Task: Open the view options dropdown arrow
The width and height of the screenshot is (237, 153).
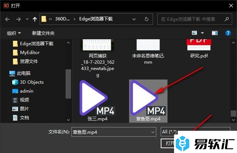Action: tap(203, 33)
